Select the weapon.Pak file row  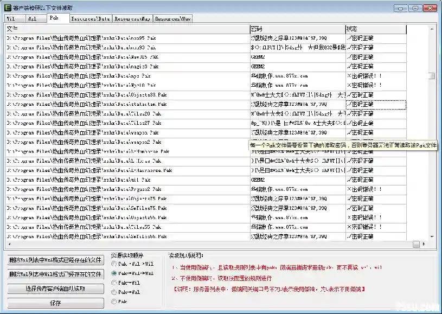(206, 132)
